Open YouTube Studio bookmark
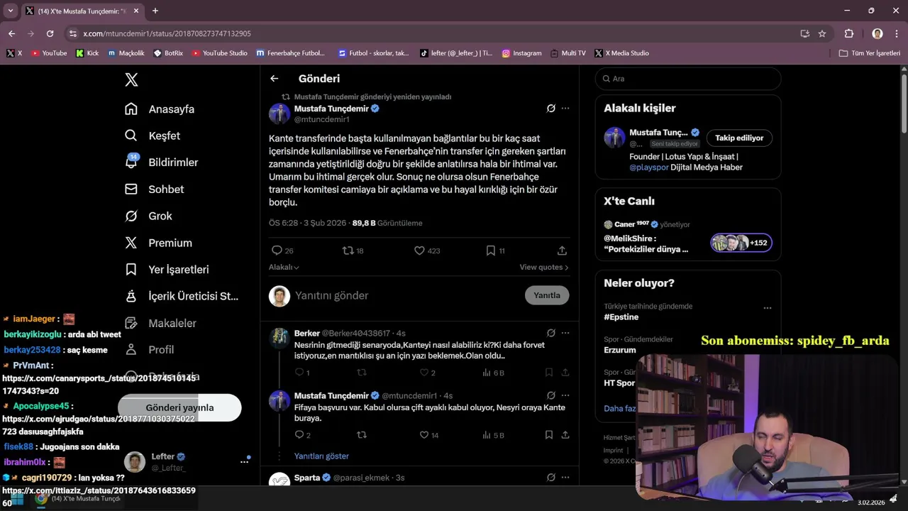Image resolution: width=908 pixels, height=511 pixels. pos(220,53)
